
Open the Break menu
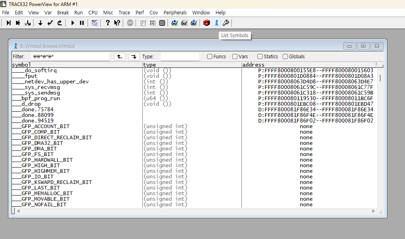(x=63, y=12)
